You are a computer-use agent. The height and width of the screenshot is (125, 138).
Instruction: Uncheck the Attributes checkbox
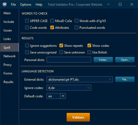click(x=52, y=27)
